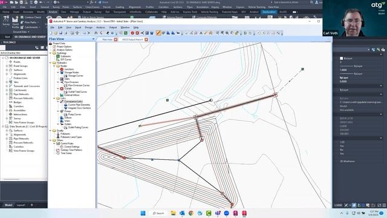Open File Explorer from the taskbar
Viewport: 387px width, 218px height.
[174, 213]
